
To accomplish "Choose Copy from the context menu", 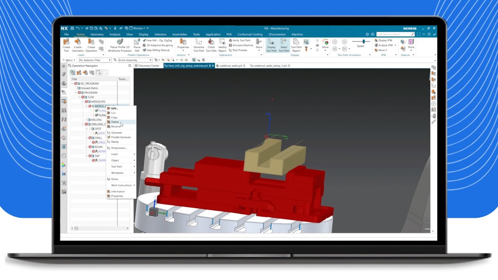I will [x=121, y=117].
